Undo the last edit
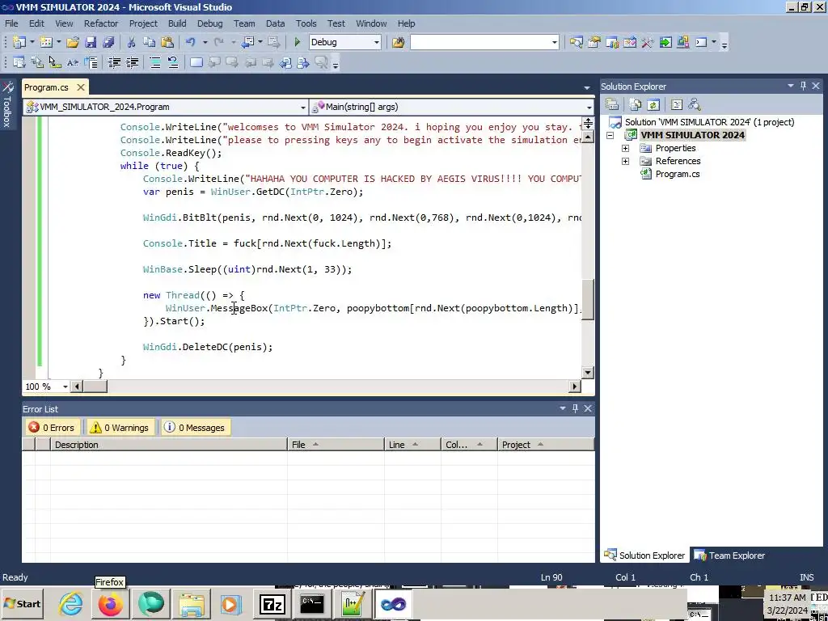 (191, 42)
